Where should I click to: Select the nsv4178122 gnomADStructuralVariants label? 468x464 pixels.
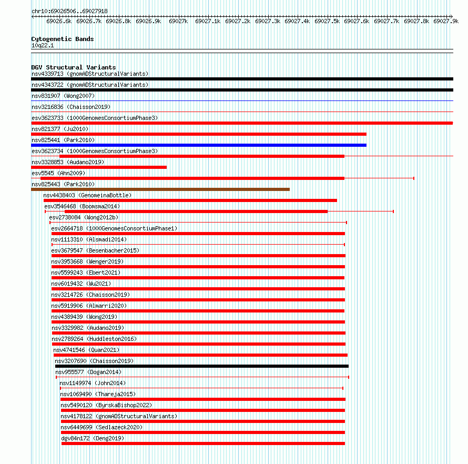coord(119,416)
